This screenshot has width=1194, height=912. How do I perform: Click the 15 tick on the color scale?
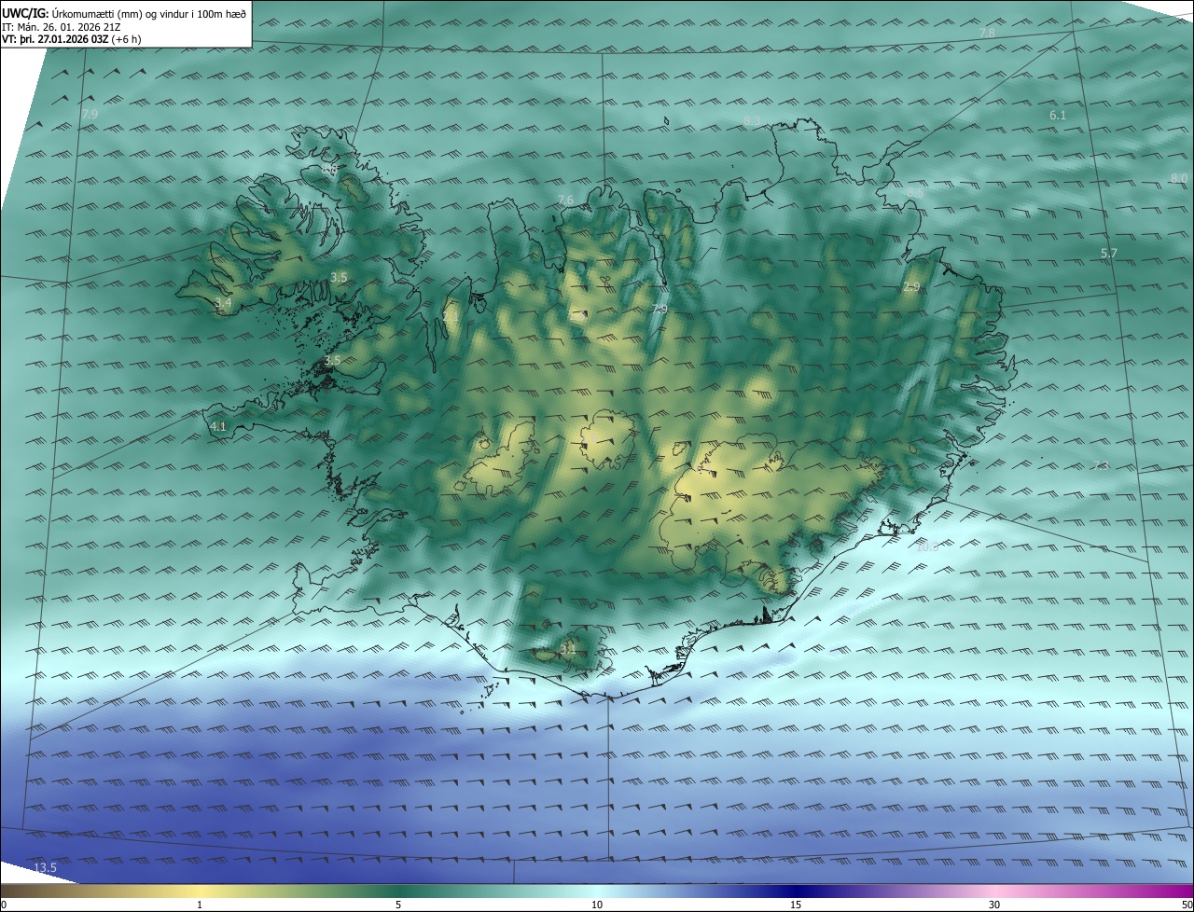click(796, 905)
